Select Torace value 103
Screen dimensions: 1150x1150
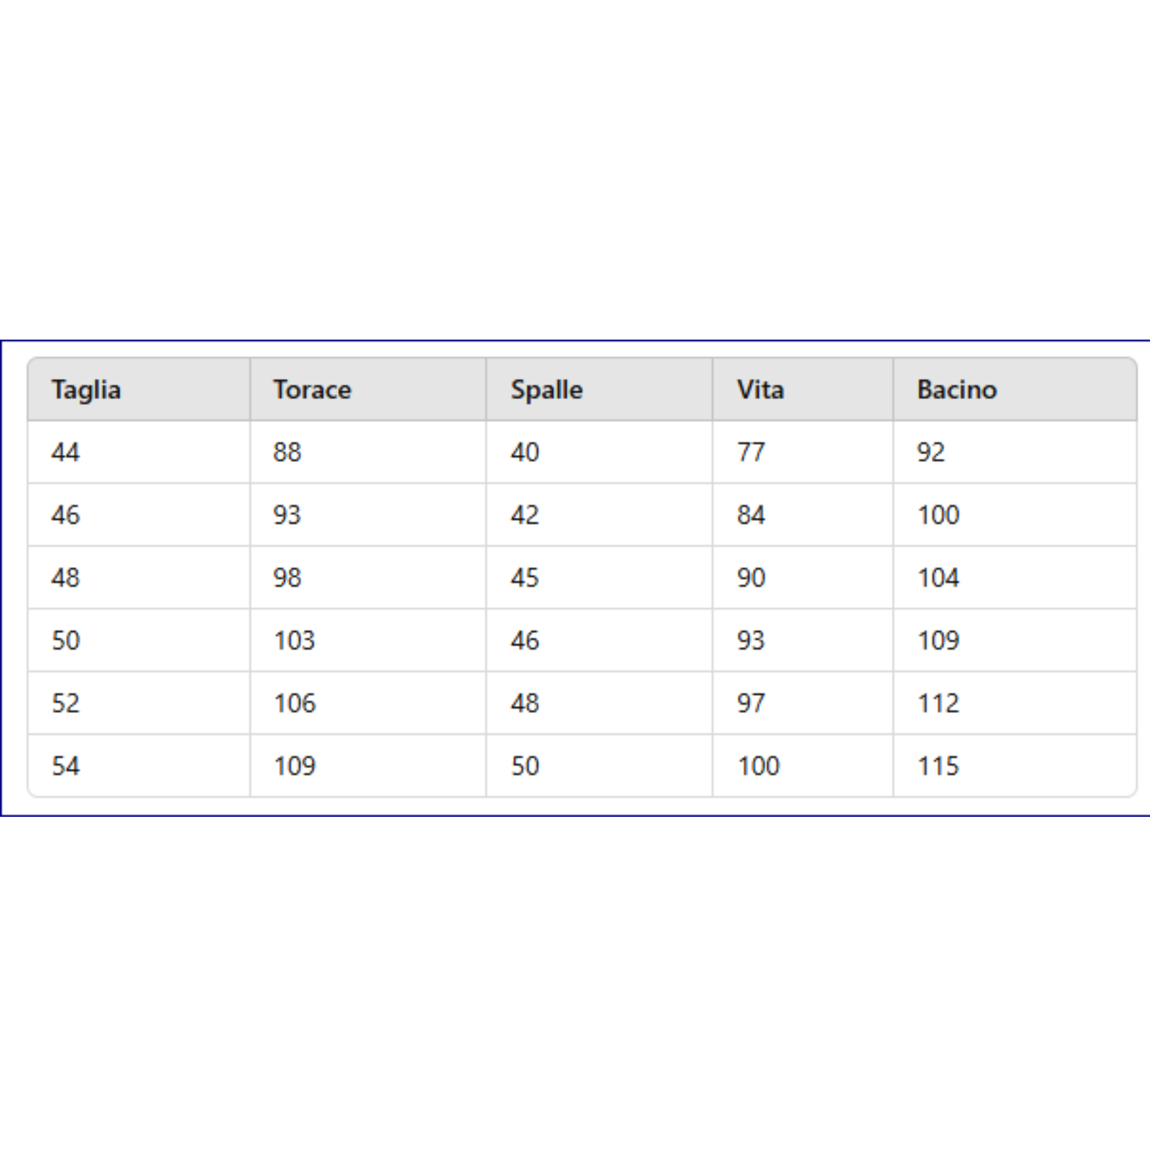tap(294, 640)
